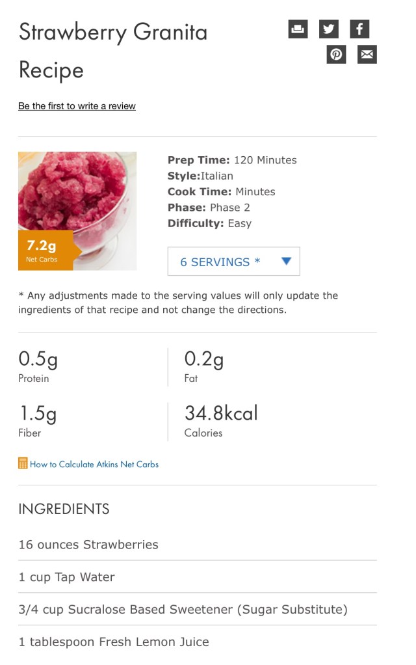Open "How to Calculate Atkins Net Carbs" link
The width and height of the screenshot is (416, 665).
[x=94, y=465]
